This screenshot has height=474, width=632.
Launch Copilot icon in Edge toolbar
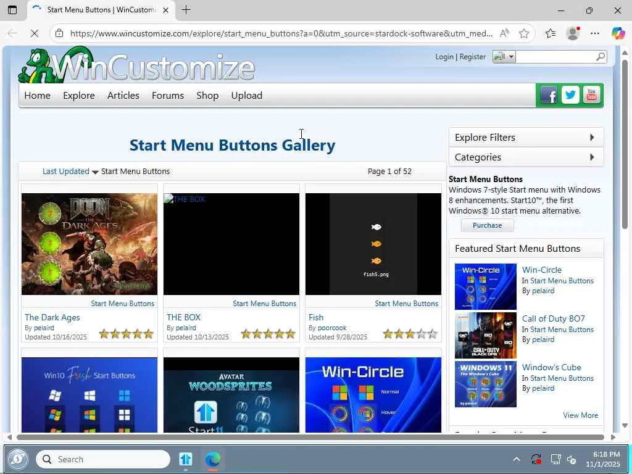tap(618, 33)
